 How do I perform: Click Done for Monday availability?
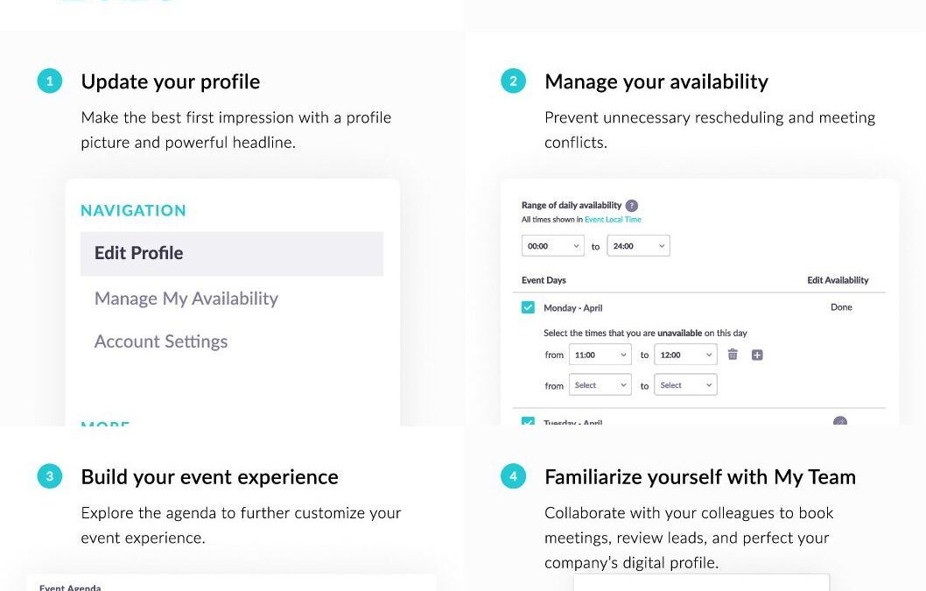pos(841,307)
